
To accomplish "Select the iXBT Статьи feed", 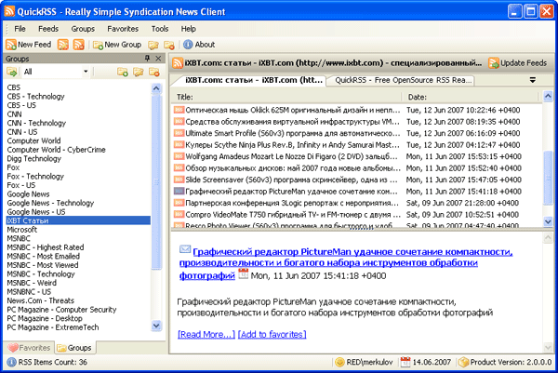I will [x=78, y=220].
